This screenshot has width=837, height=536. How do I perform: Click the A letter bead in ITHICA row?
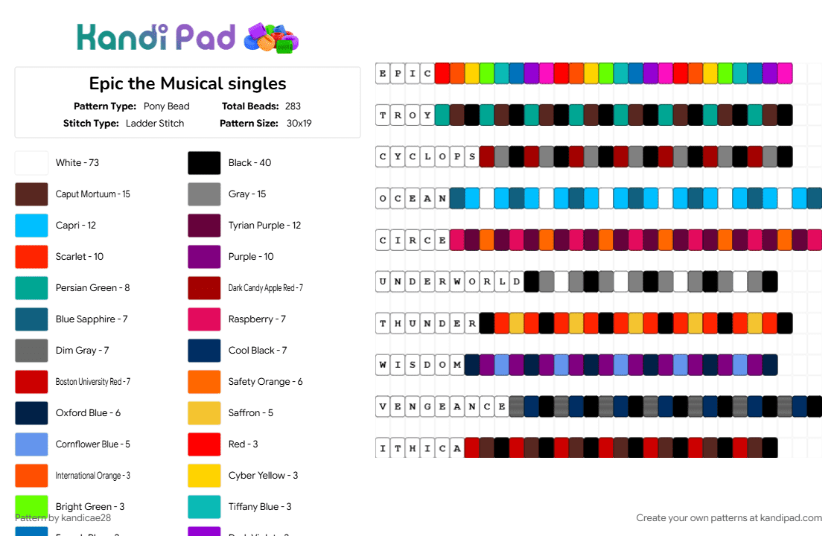pyautogui.click(x=457, y=448)
